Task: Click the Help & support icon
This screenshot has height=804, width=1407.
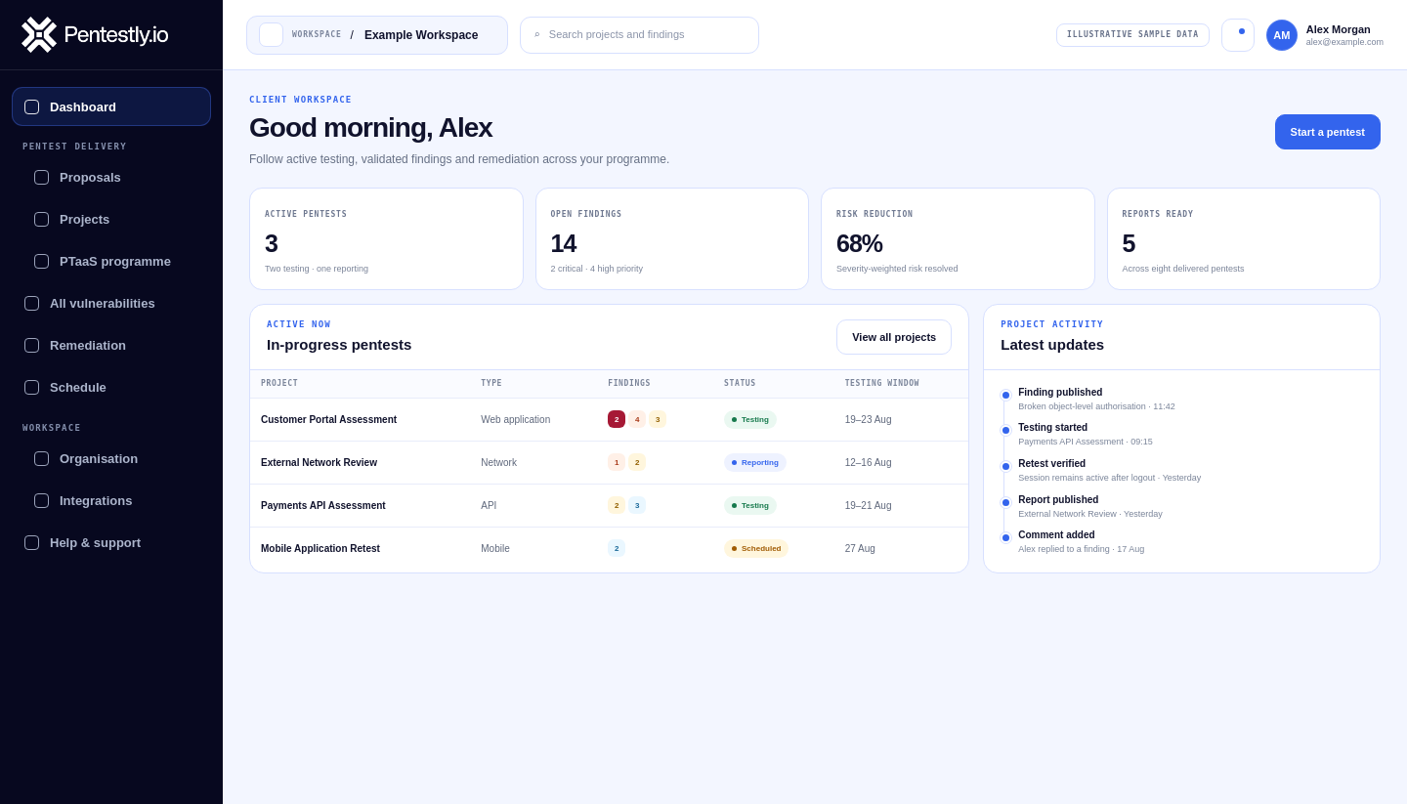Action: click(32, 542)
